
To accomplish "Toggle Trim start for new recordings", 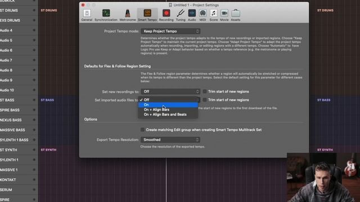I will pos(205,91).
